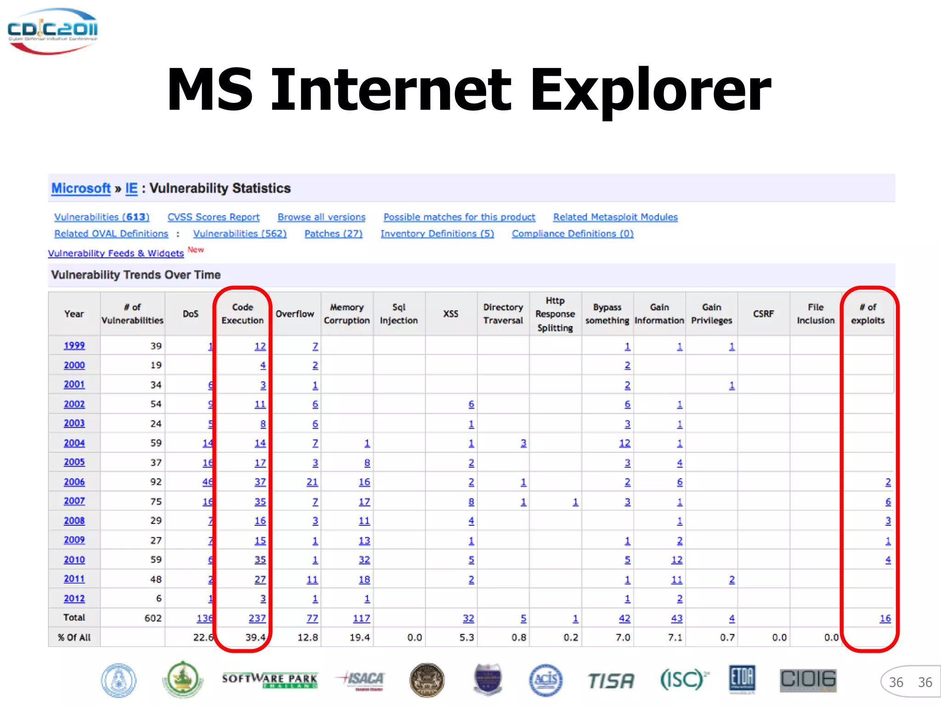Open Vulnerabilities (613) link
The image size is (941, 706).
(x=102, y=217)
